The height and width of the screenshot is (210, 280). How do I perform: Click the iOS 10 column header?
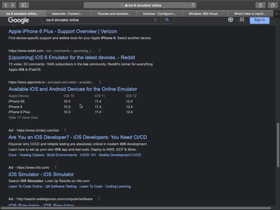[x=69, y=96]
